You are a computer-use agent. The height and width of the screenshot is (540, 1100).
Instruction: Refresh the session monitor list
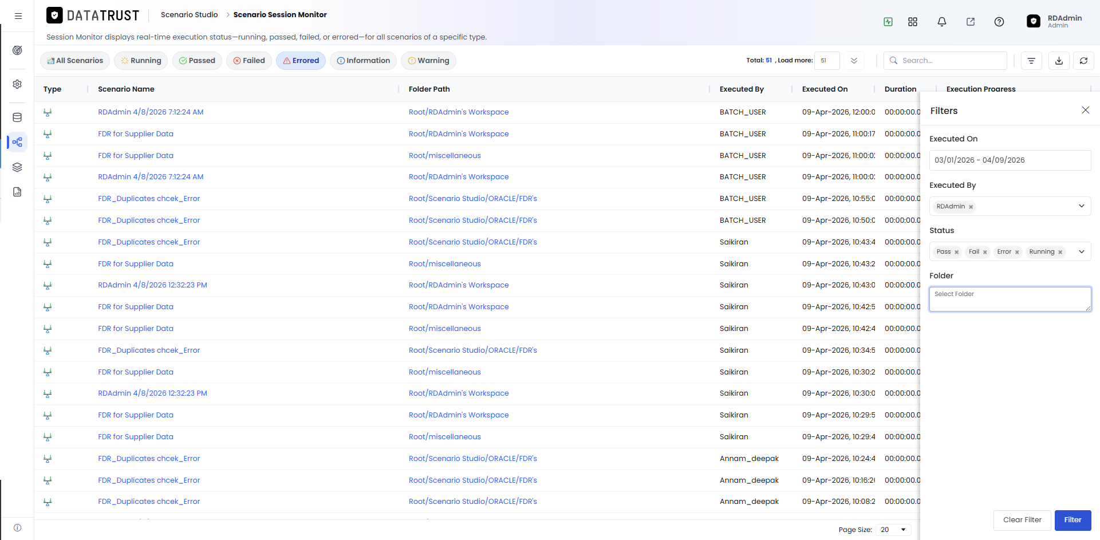1084,61
